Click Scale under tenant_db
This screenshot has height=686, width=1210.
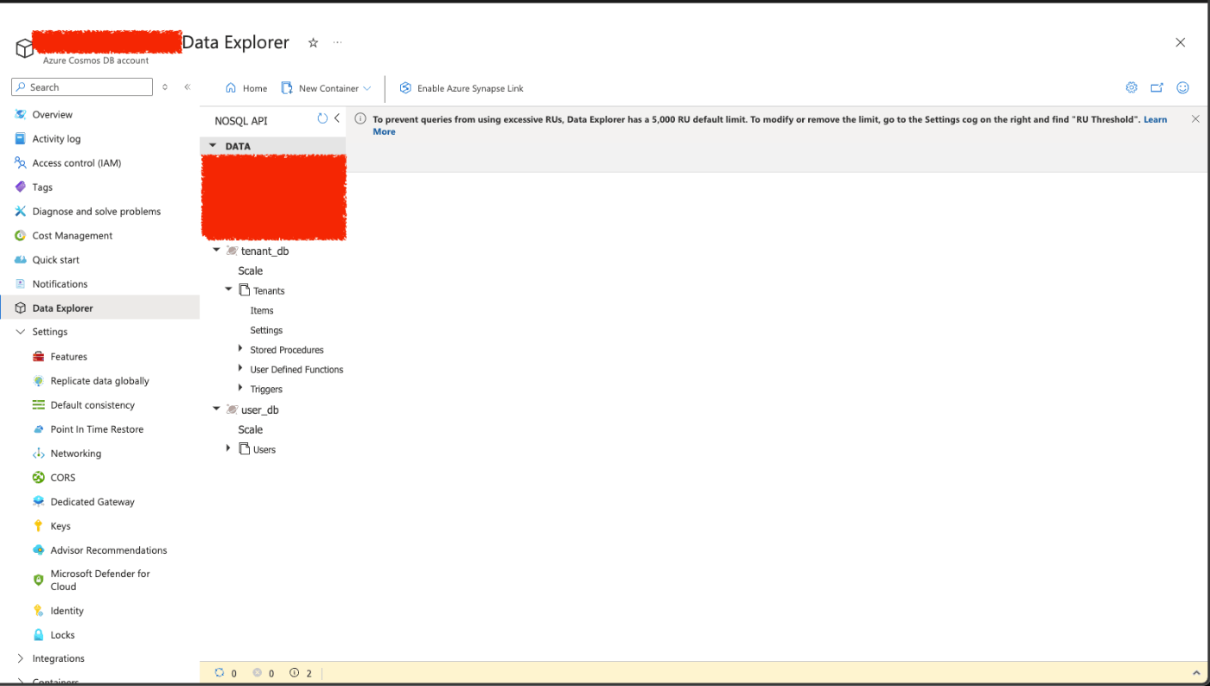coord(251,270)
